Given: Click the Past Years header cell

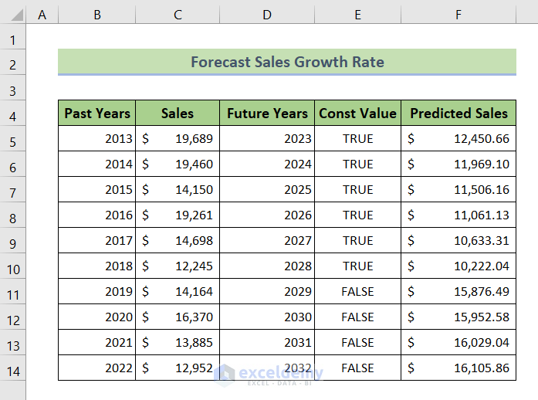Looking at the screenshot, I should click(x=97, y=114).
